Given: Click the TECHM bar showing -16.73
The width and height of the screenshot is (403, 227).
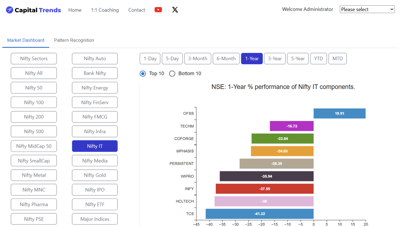Looking at the screenshot, I should (292, 126).
